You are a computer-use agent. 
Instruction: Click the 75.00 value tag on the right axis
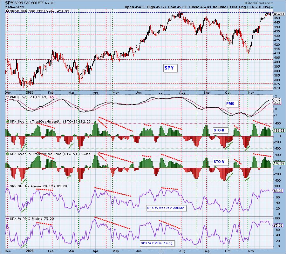[x=278, y=225]
